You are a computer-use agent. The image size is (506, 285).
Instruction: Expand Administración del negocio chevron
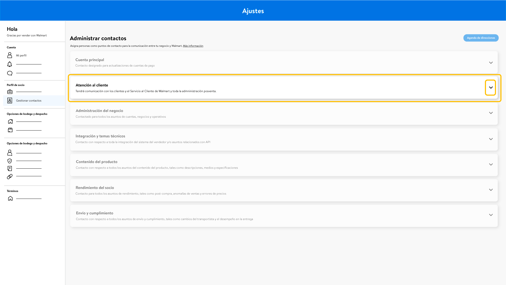491,113
